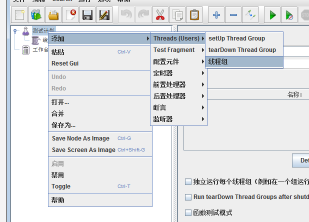Click the test plan flask icon

pos(26,31)
